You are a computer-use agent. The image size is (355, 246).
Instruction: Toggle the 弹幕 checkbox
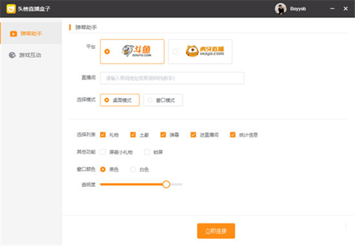(x=163, y=135)
